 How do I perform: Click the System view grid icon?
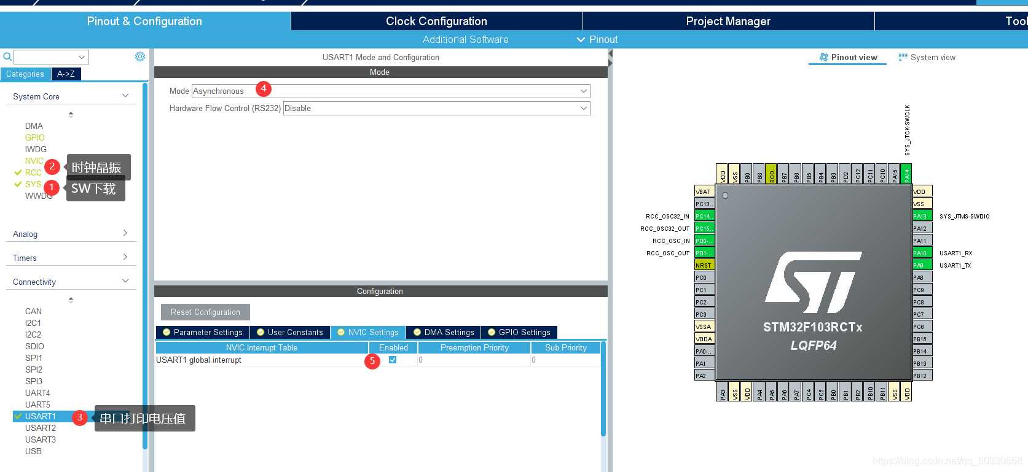tap(903, 57)
